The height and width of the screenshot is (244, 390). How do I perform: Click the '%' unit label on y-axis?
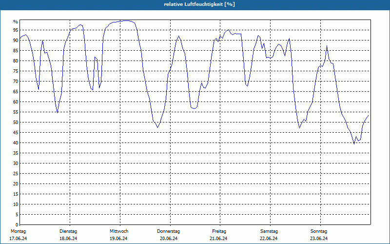16,22
